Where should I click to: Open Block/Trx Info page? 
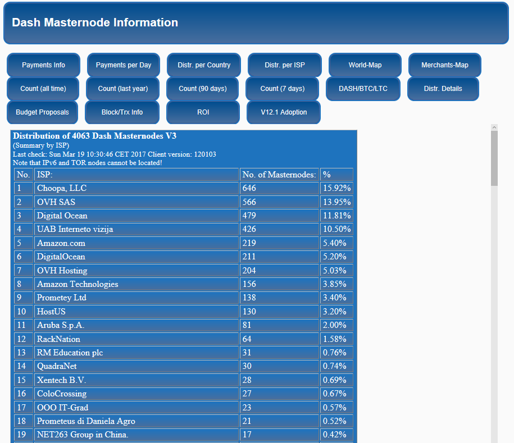pyautogui.click(x=122, y=112)
